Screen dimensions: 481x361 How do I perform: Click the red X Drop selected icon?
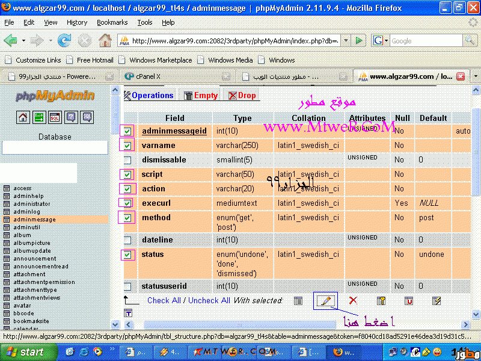tap(353, 301)
